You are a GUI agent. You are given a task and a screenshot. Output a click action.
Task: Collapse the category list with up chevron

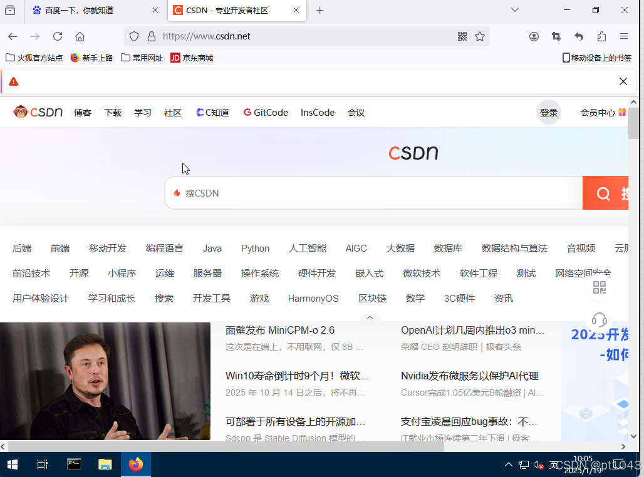coord(370,317)
